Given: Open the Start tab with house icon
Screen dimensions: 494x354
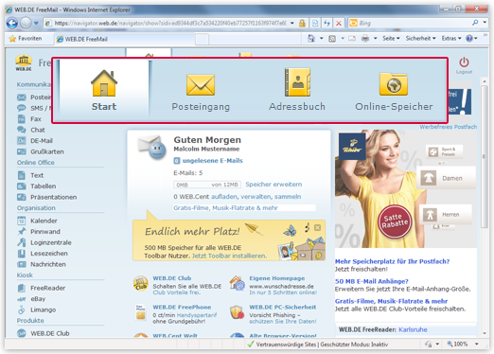Looking at the screenshot, I should pyautogui.click(x=104, y=90).
